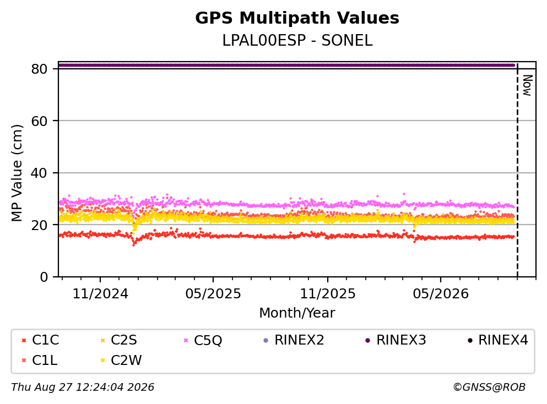
Task: Select the C5Q legend label
Action: coord(208,340)
